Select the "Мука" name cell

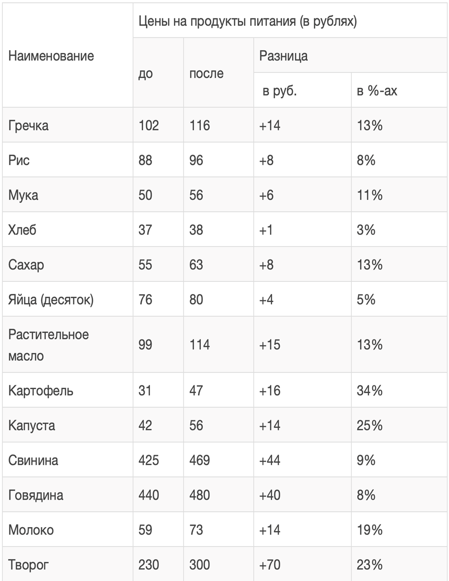[x=24, y=195]
